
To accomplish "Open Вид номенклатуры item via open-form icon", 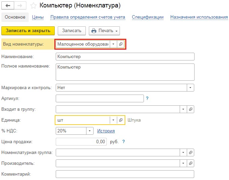I will click(121, 44).
